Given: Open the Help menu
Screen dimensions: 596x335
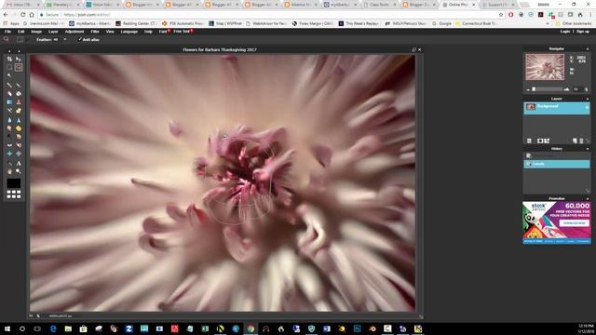Looking at the screenshot, I should click(148, 32).
